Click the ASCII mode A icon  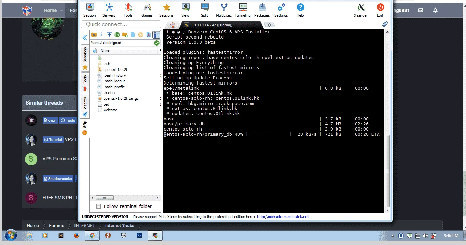(x=148, y=35)
